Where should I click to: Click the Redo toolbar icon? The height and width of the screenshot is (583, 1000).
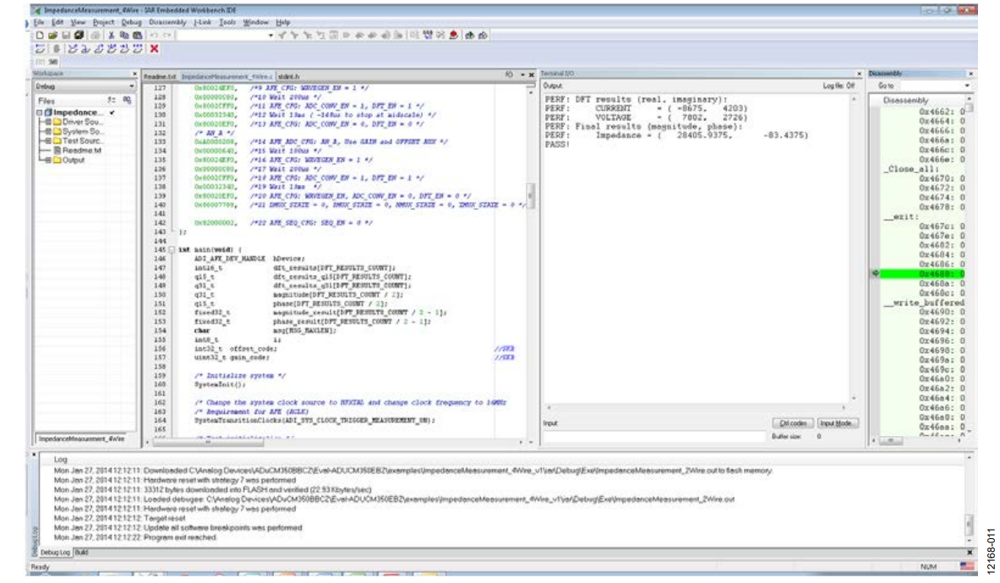[167, 35]
